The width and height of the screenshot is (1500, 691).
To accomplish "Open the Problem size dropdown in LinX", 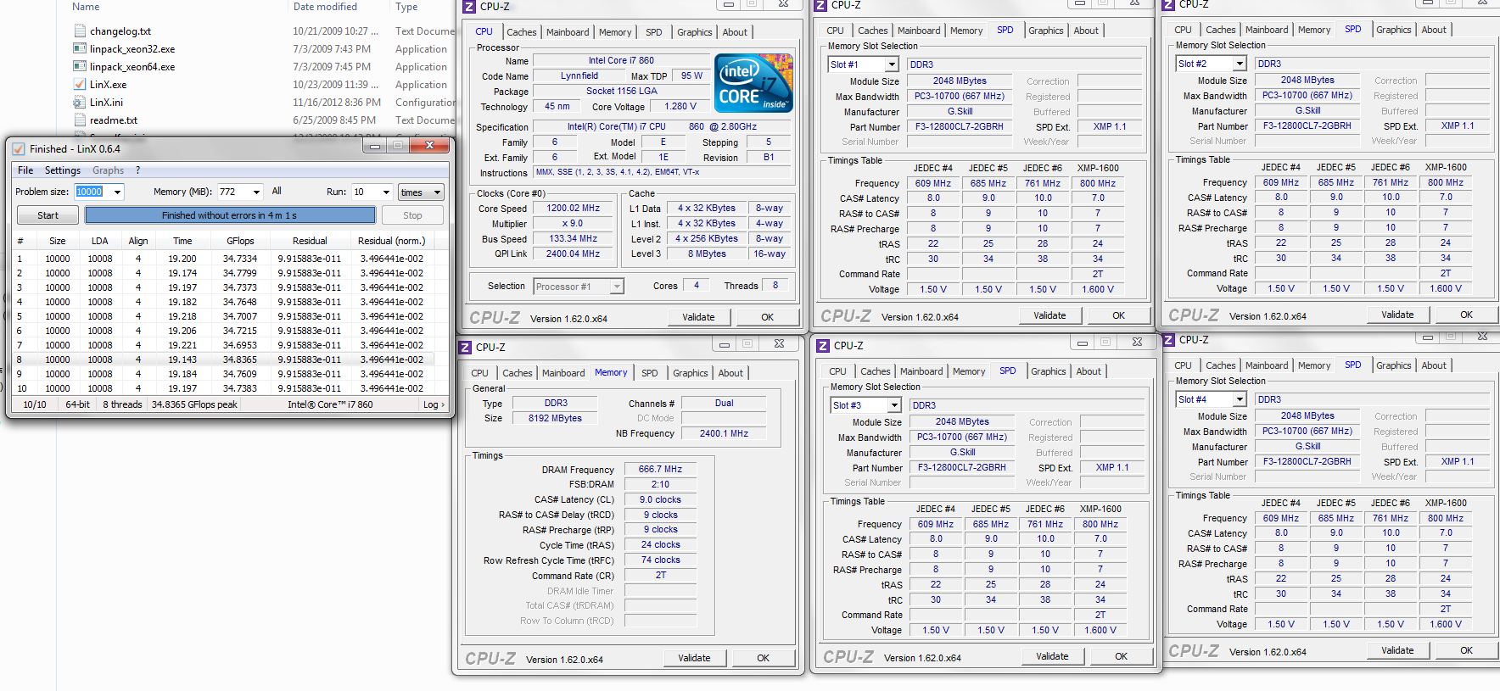I will [117, 192].
